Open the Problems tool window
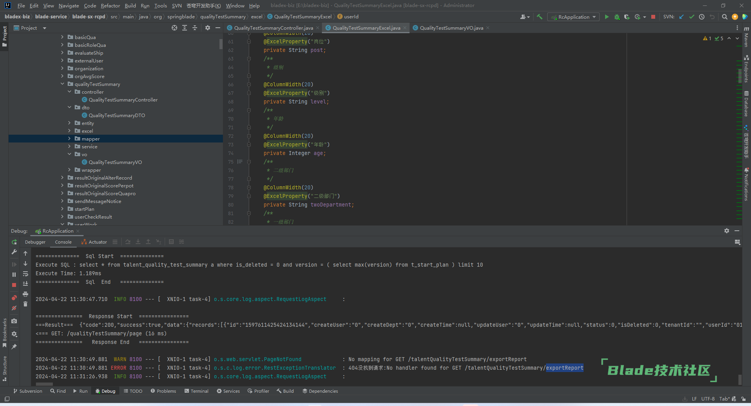Image resolution: width=751 pixels, height=406 pixels. pos(163,391)
